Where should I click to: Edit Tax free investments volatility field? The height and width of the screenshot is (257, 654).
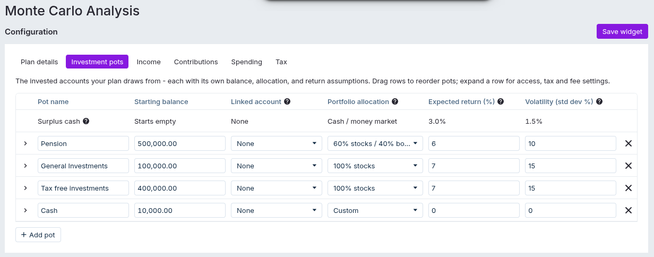(571, 188)
